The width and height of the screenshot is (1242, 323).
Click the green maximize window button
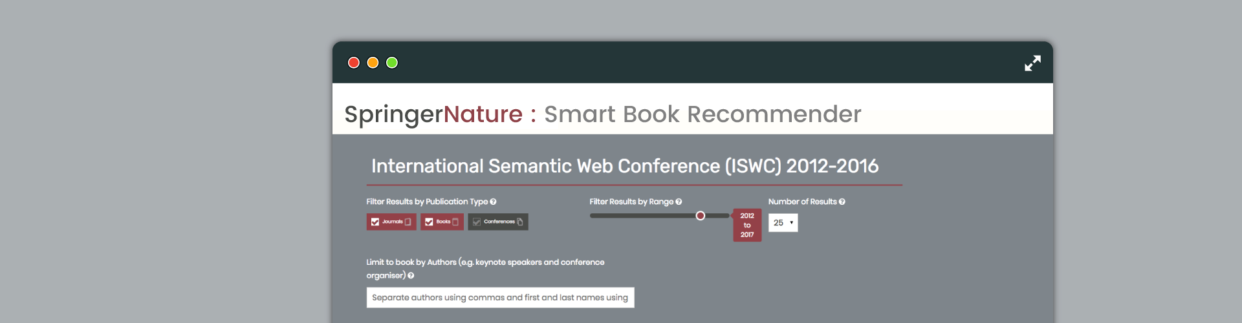click(392, 63)
